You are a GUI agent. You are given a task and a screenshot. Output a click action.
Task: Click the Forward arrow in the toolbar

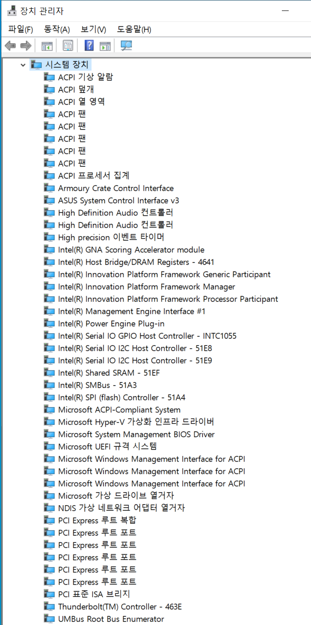click(x=25, y=46)
